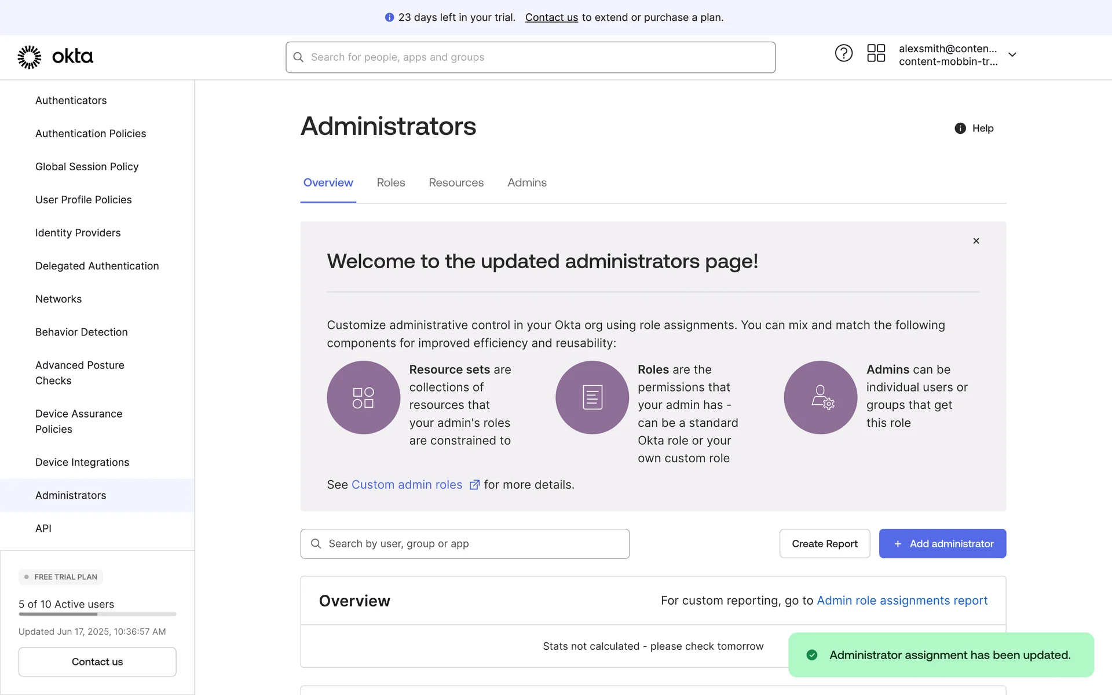Click the active users progress bar
This screenshot has width=1112, height=695.
[x=97, y=614]
